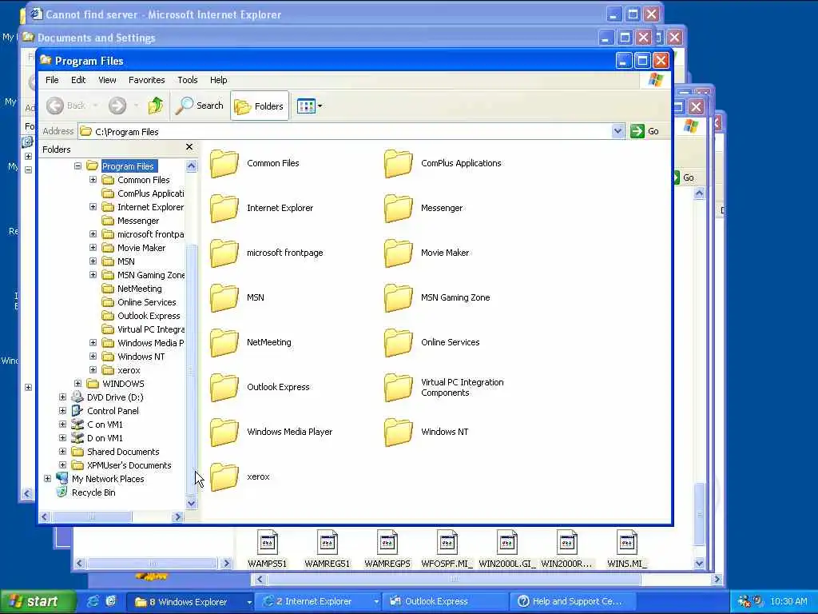This screenshot has height=614, width=818.
Task: Select WAMREG51 file in background window
Action: click(x=327, y=549)
